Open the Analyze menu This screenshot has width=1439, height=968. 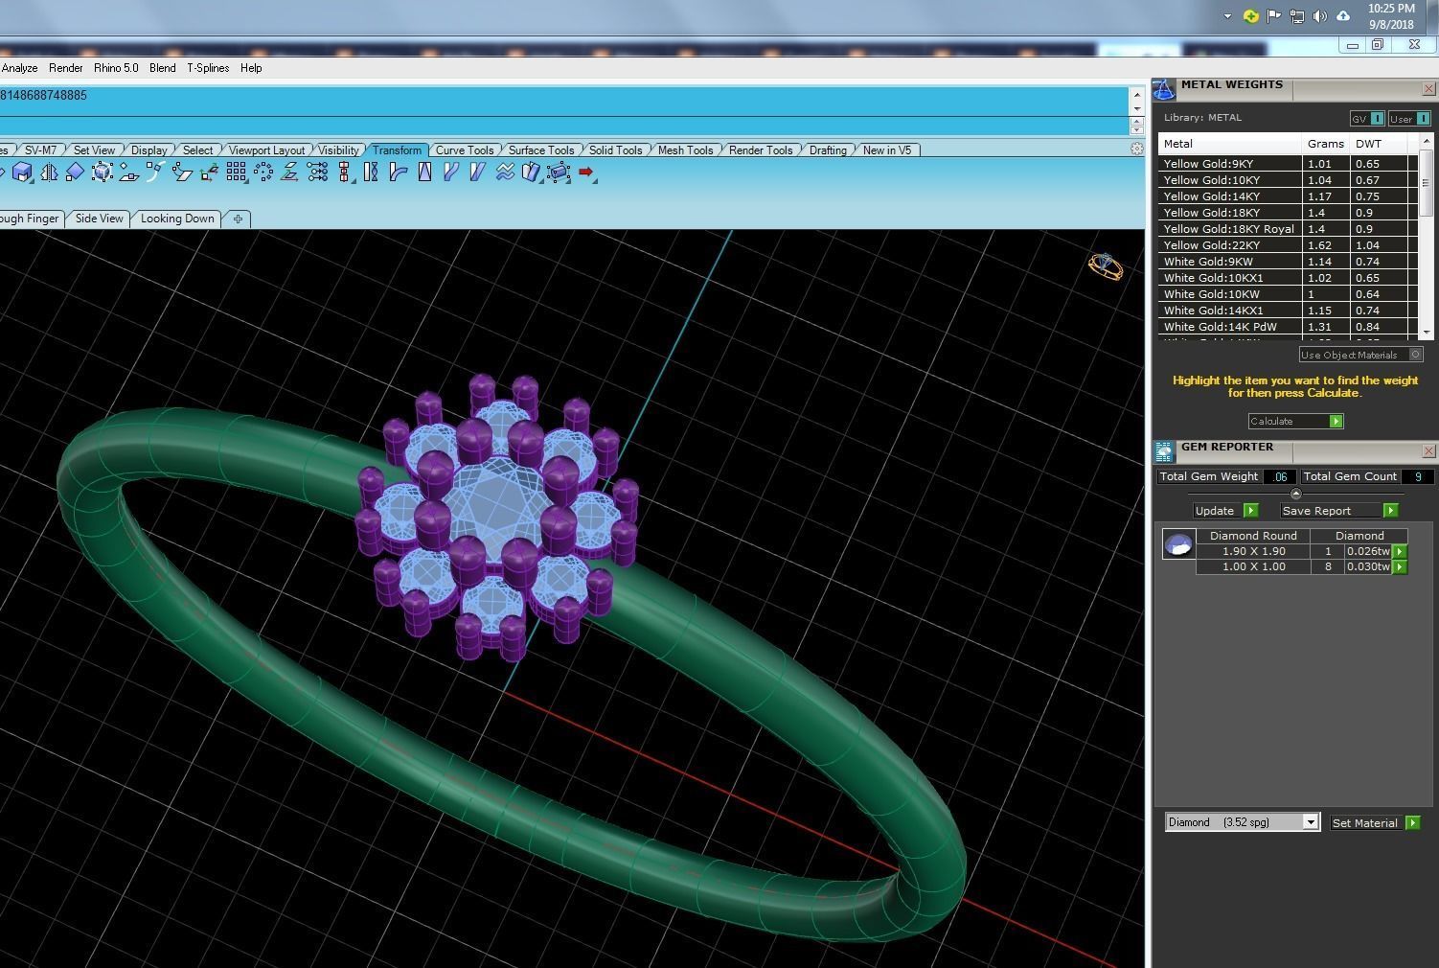(x=19, y=68)
